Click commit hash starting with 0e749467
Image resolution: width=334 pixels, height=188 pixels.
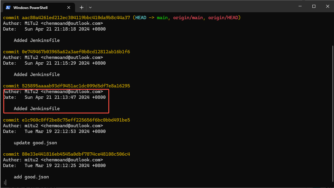[x=76, y=52]
